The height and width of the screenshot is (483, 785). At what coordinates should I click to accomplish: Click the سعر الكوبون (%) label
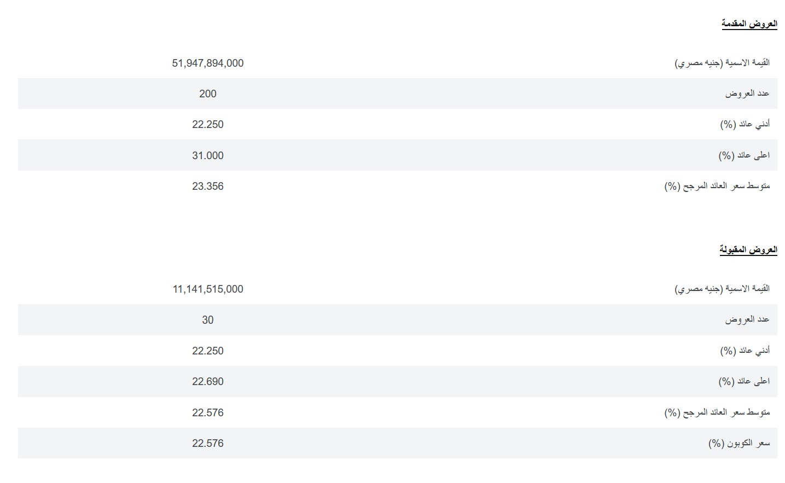(x=739, y=443)
